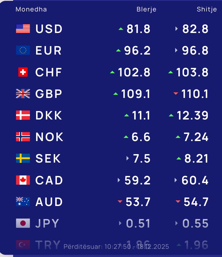Click the European Union flag icon
222x257 pixels.
(23, 50)
